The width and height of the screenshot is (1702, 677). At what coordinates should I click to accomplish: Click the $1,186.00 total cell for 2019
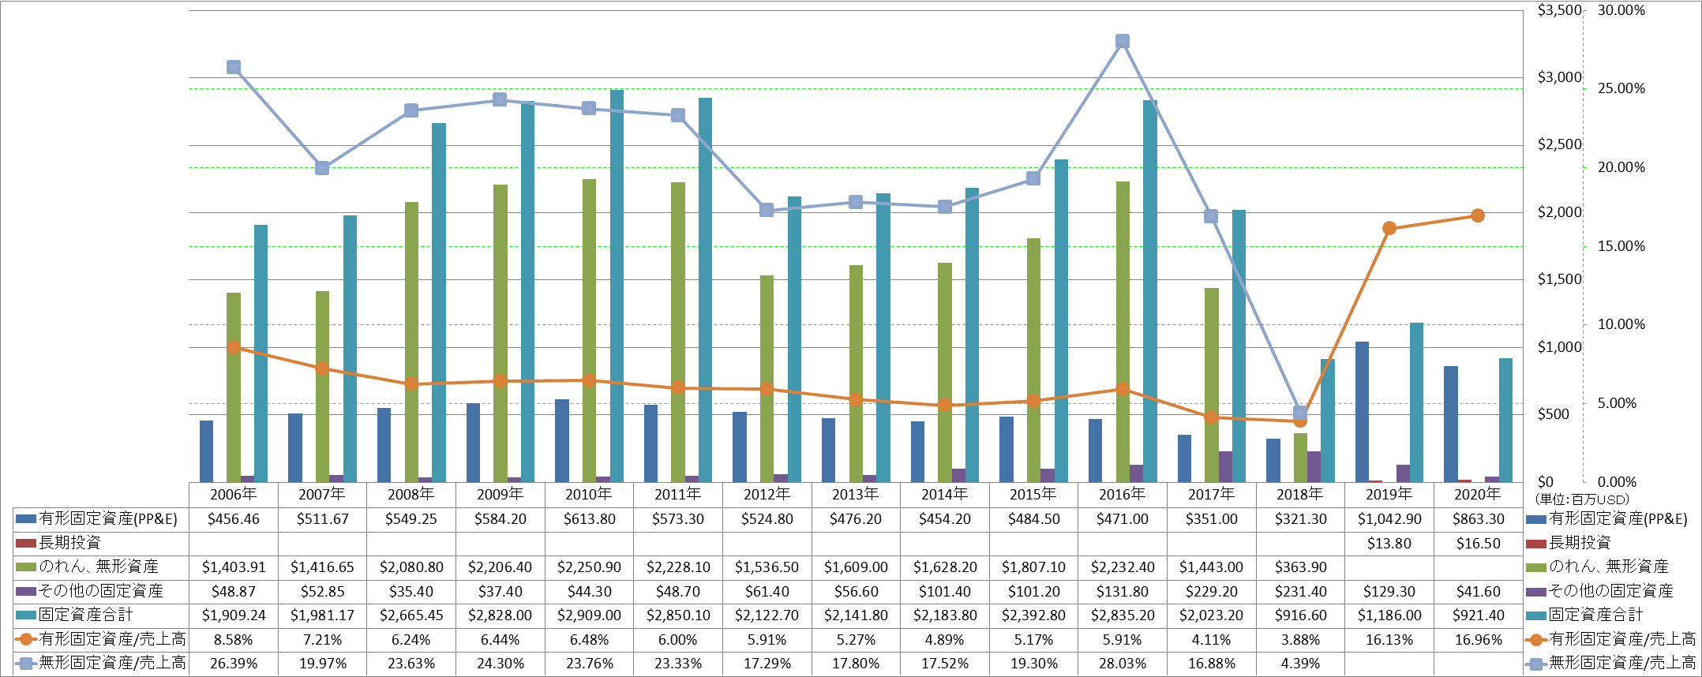1389,615
